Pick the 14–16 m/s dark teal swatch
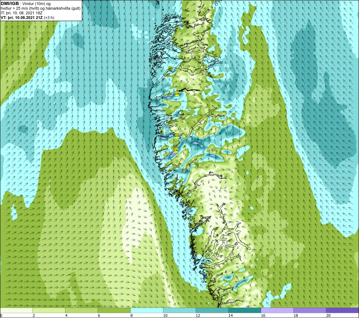Screen dimensions: 359x318 coord(244,310)
